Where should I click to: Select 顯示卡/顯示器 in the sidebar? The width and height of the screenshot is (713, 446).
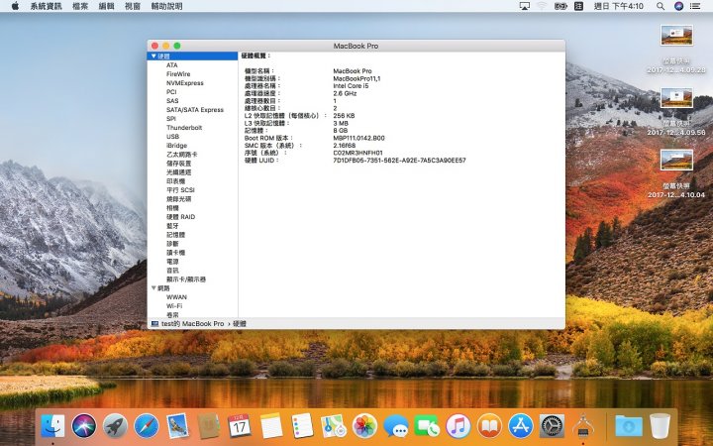click(186, 279)
